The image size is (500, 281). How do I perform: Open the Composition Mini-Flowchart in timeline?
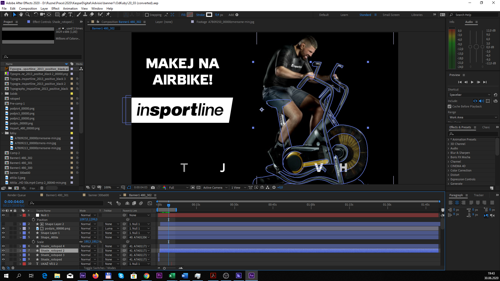110,203
